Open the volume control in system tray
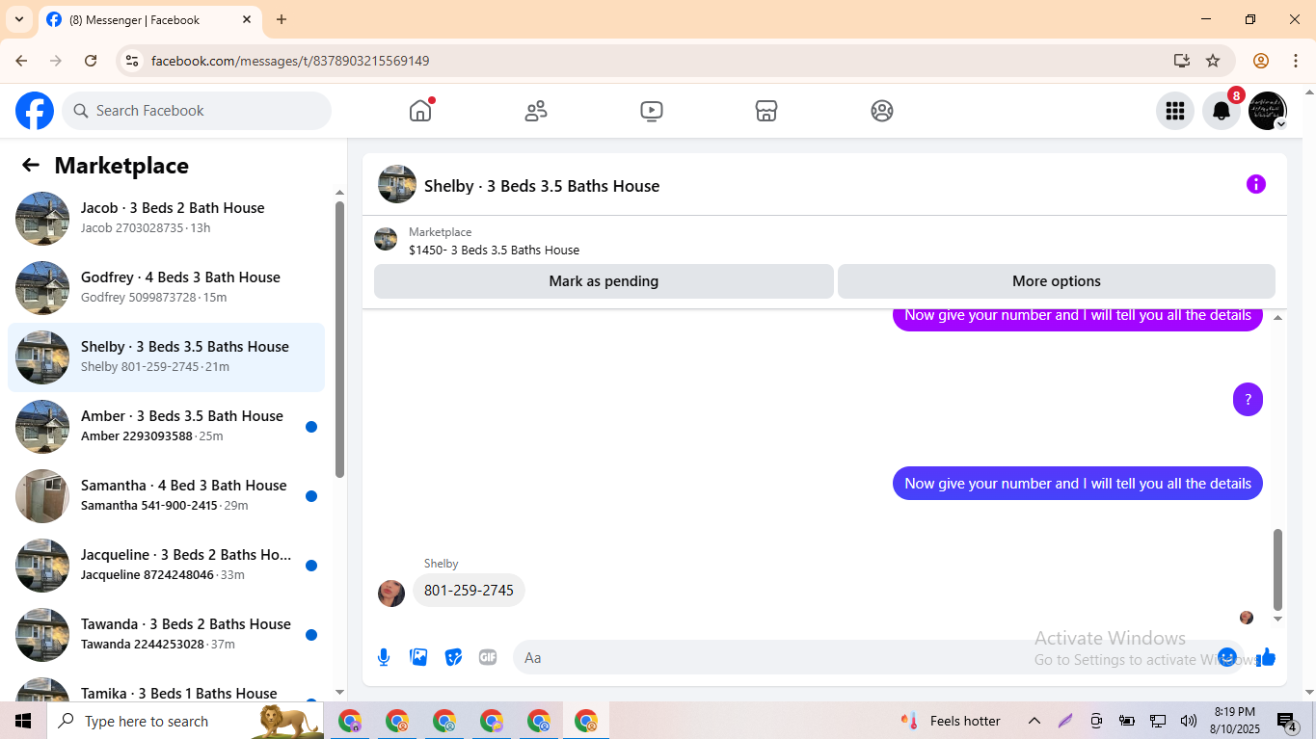Screen dimensions: 1316x739 point(1188,721)
